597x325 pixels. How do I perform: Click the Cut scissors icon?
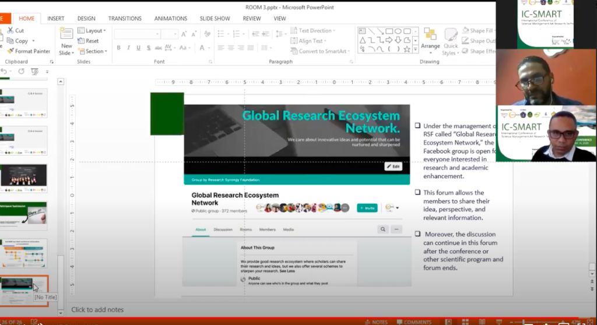[10, 30]
